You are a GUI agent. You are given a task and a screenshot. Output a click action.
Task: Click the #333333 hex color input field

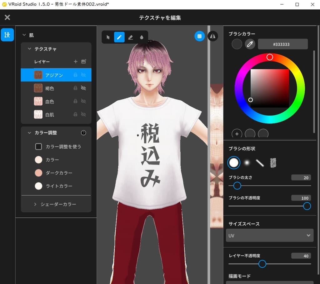[282, 44]
